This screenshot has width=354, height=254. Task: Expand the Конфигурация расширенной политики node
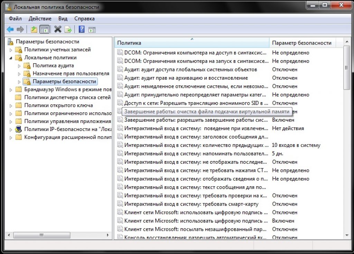tap(11, 138)
